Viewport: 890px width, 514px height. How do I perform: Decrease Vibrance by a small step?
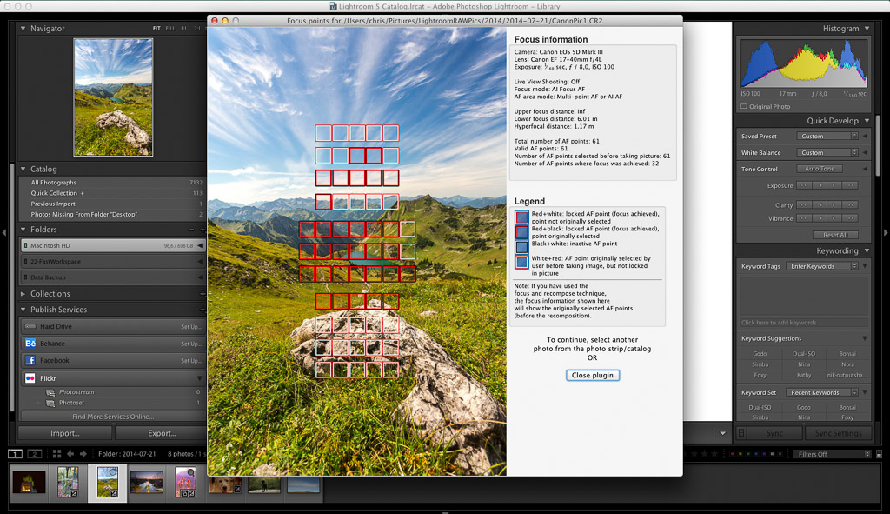tap(820, 218)
